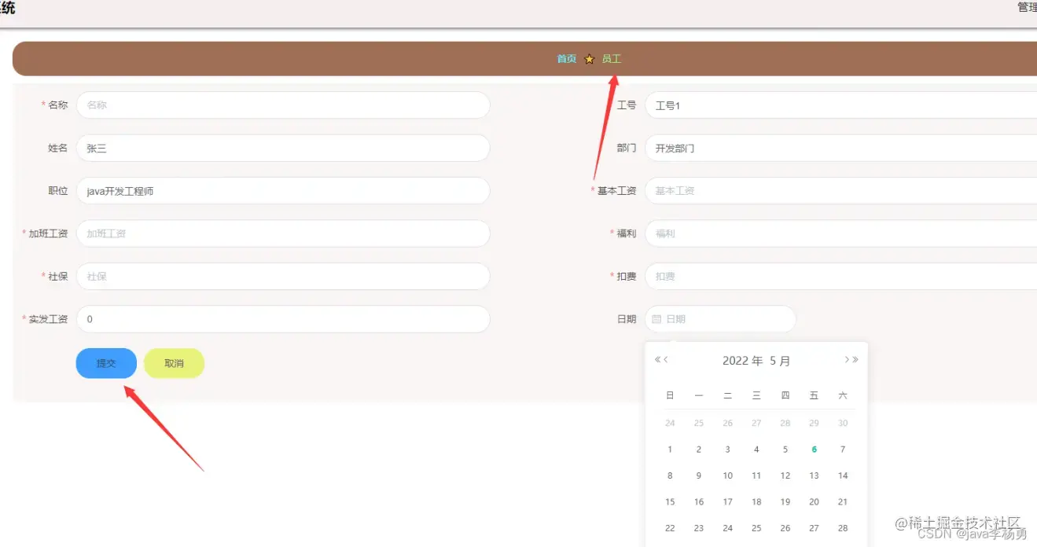
Task: Select May 17 in the calendar
Action: (727, 501)
